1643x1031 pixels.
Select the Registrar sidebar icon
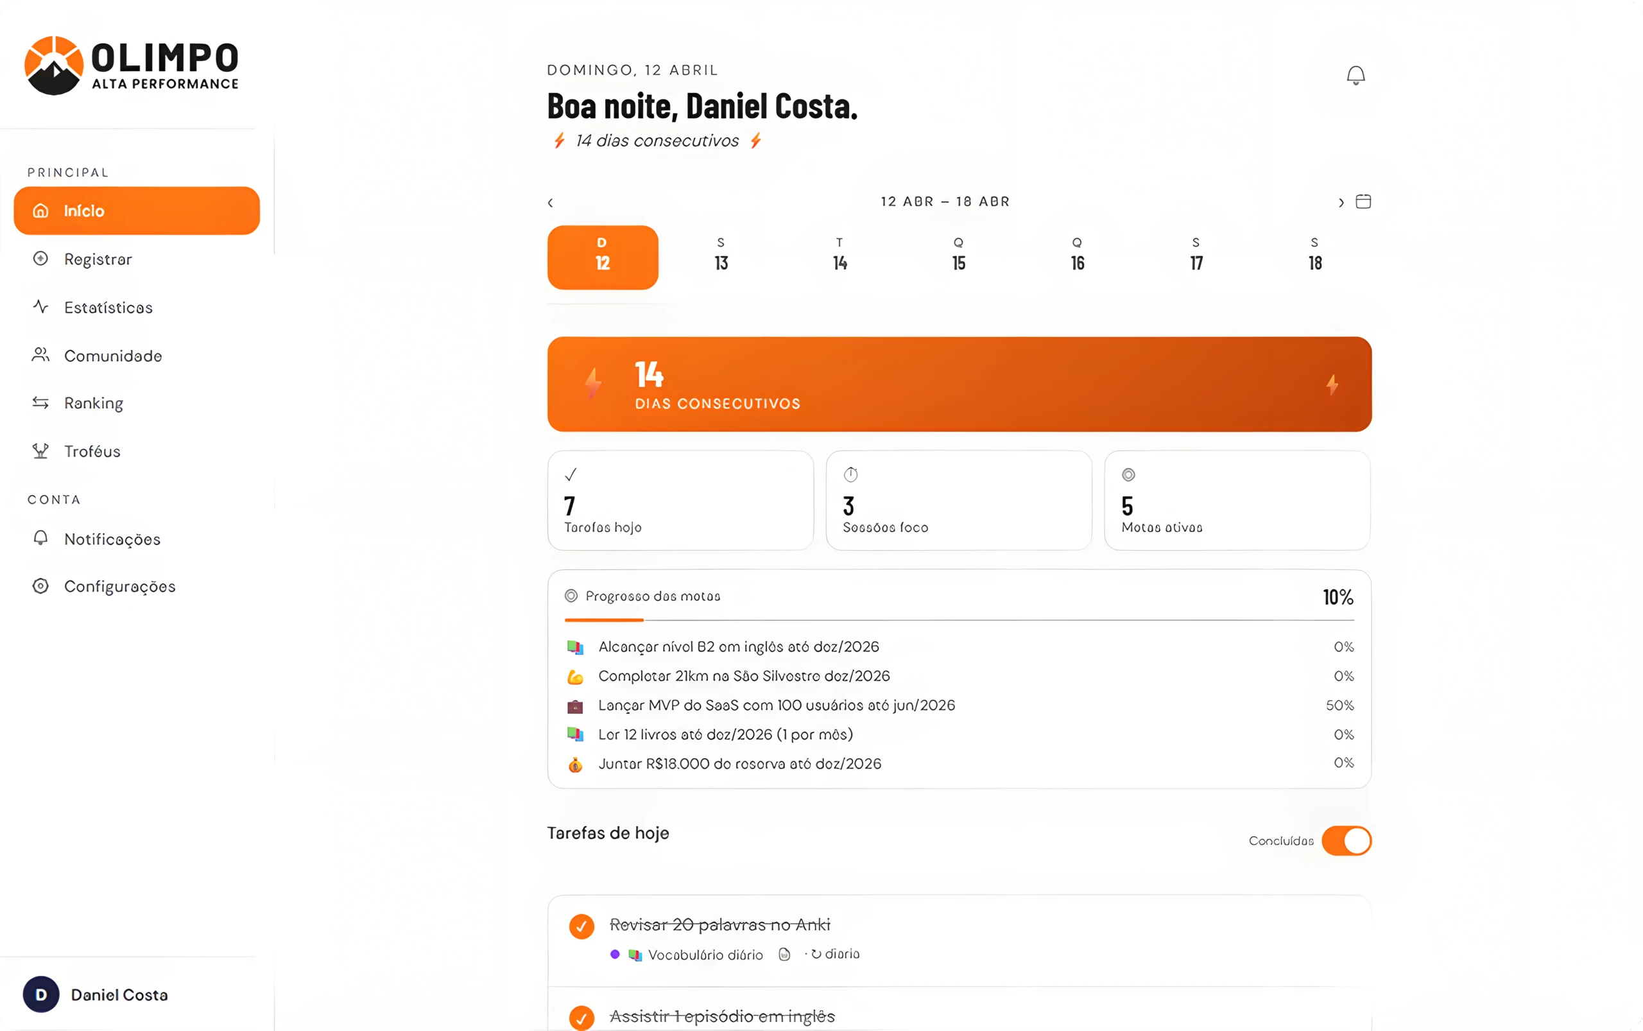tap(41, 259)
